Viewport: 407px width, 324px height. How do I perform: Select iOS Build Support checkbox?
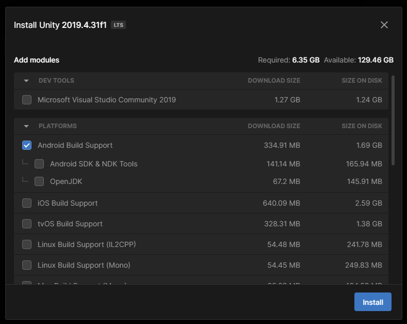pyautogui.click(x=27, y=203)
